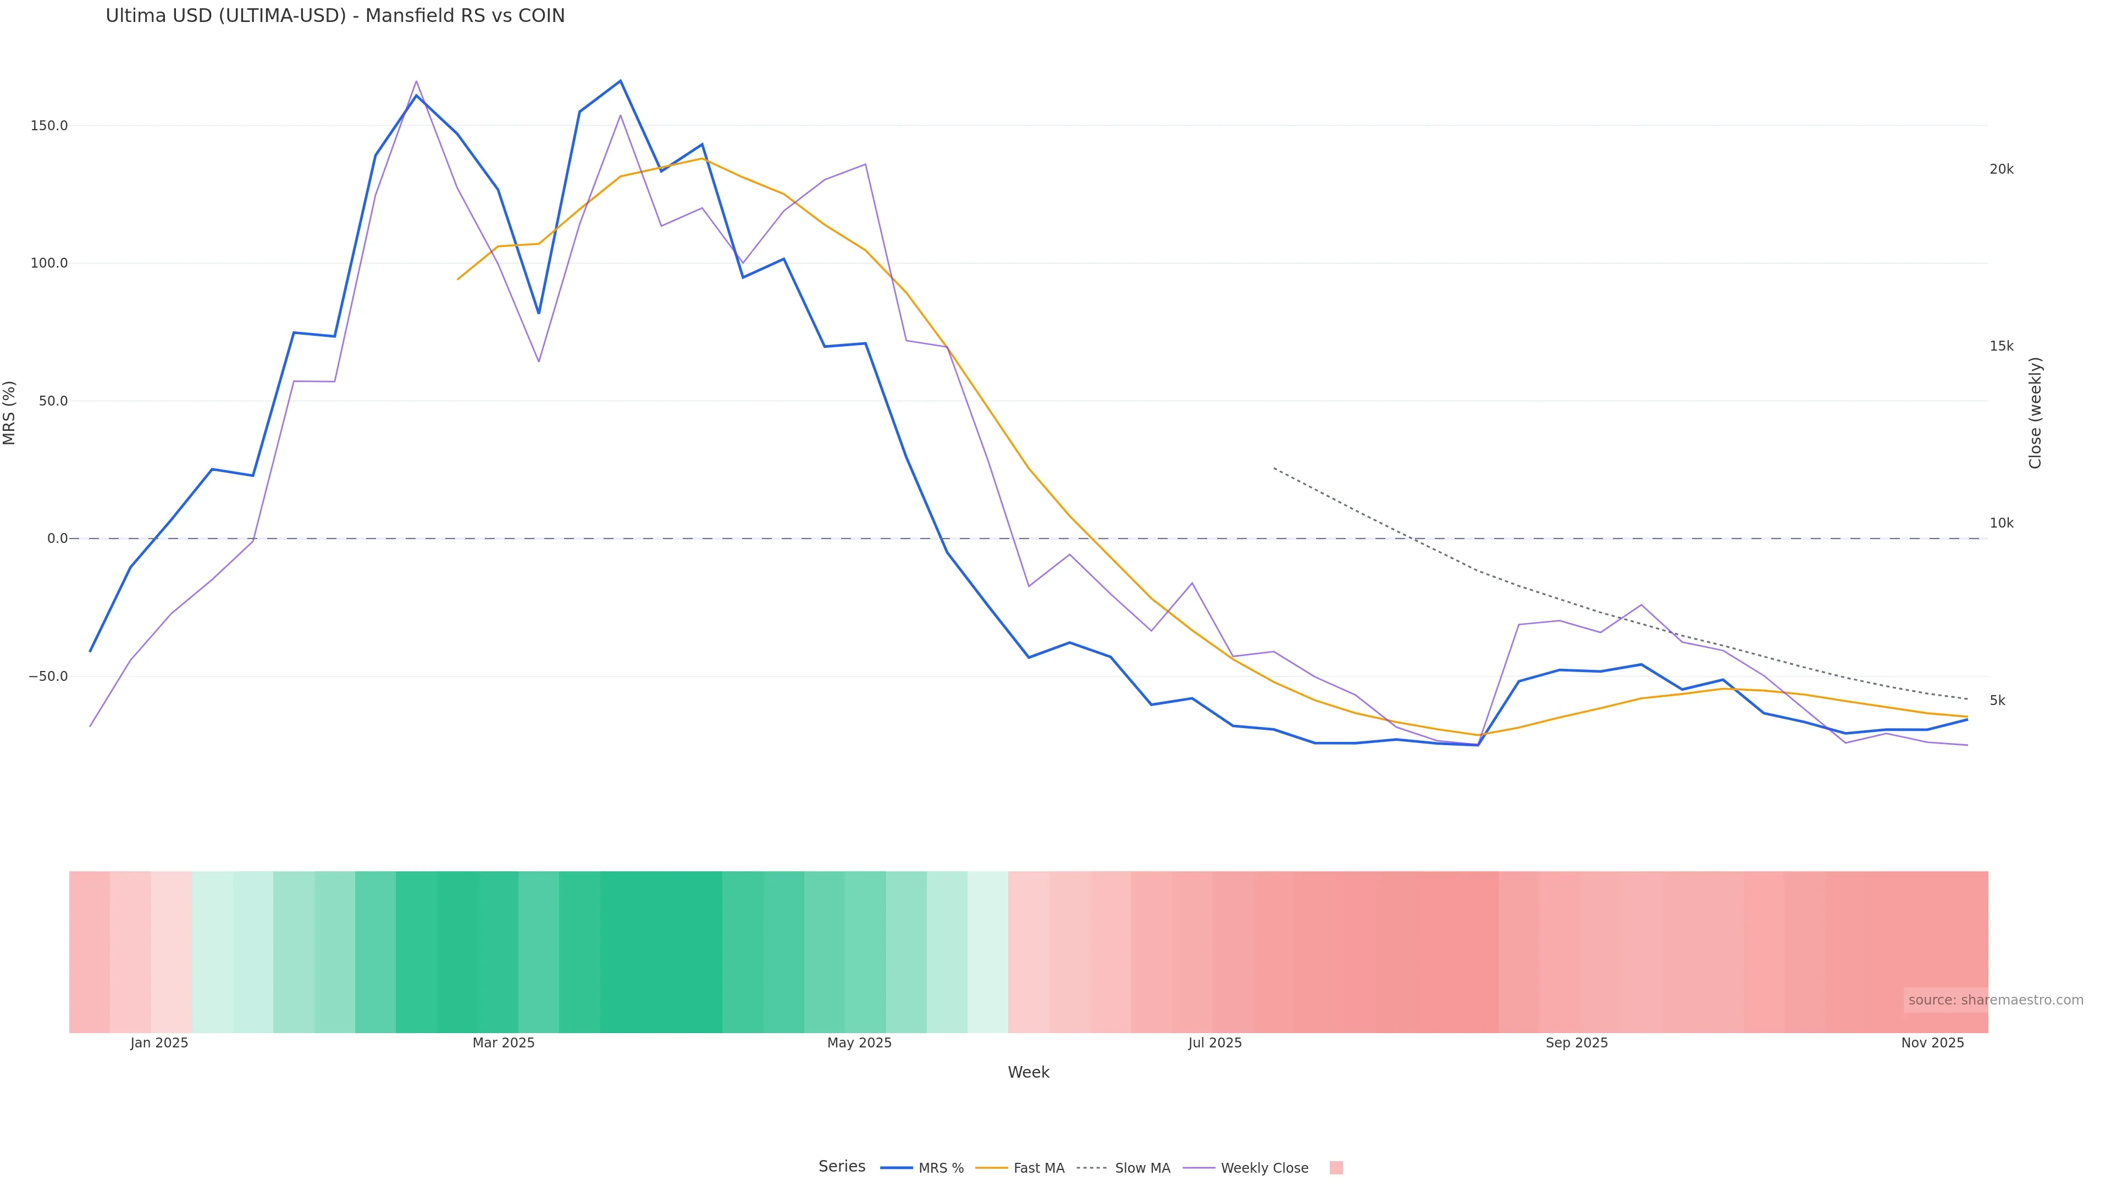2111x1187 pixels.
Task: Click the dashed Slow MA legend line icon
Action: click(x=1092, y=1168)
